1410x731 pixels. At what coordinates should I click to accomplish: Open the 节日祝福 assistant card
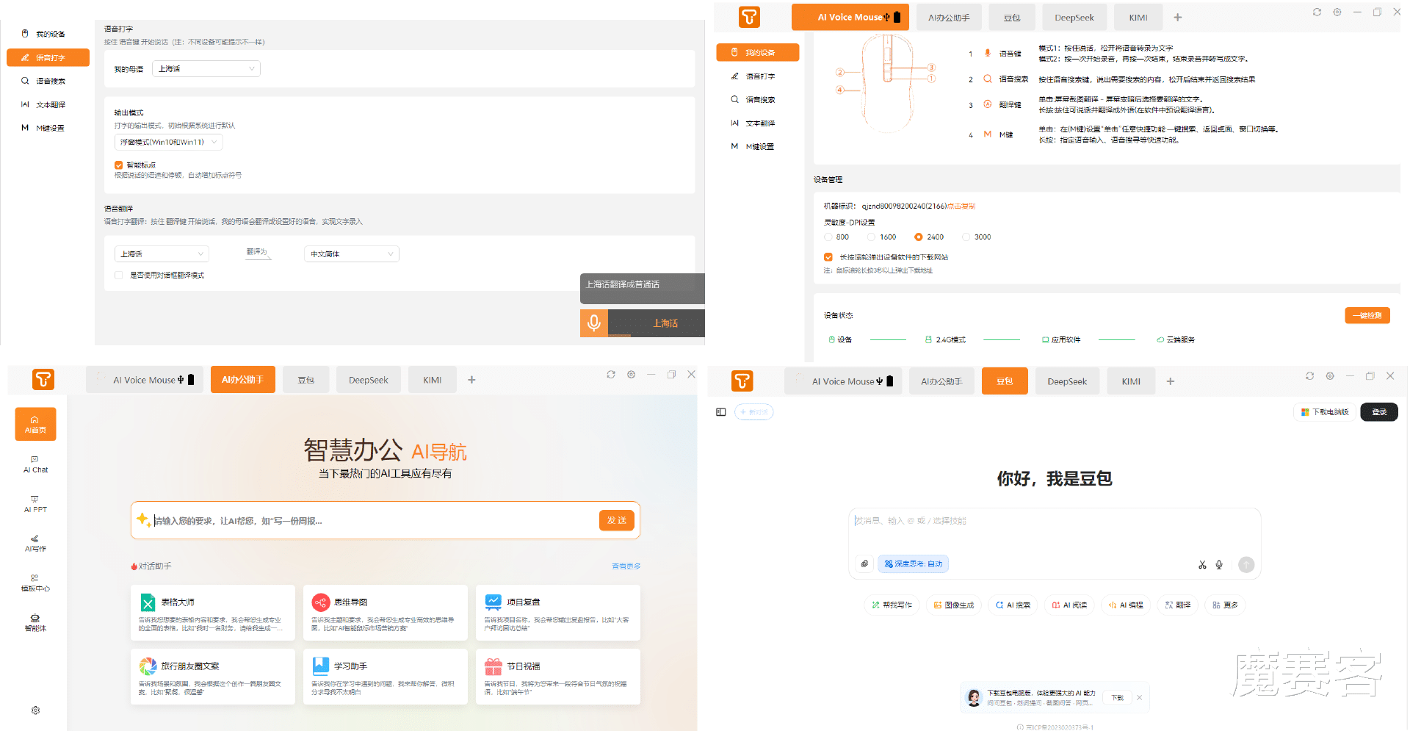[x=558, y=677]
